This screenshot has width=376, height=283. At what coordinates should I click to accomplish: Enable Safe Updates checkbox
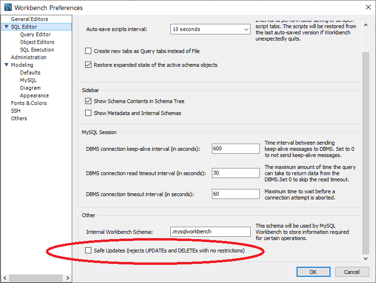point(88,251)
